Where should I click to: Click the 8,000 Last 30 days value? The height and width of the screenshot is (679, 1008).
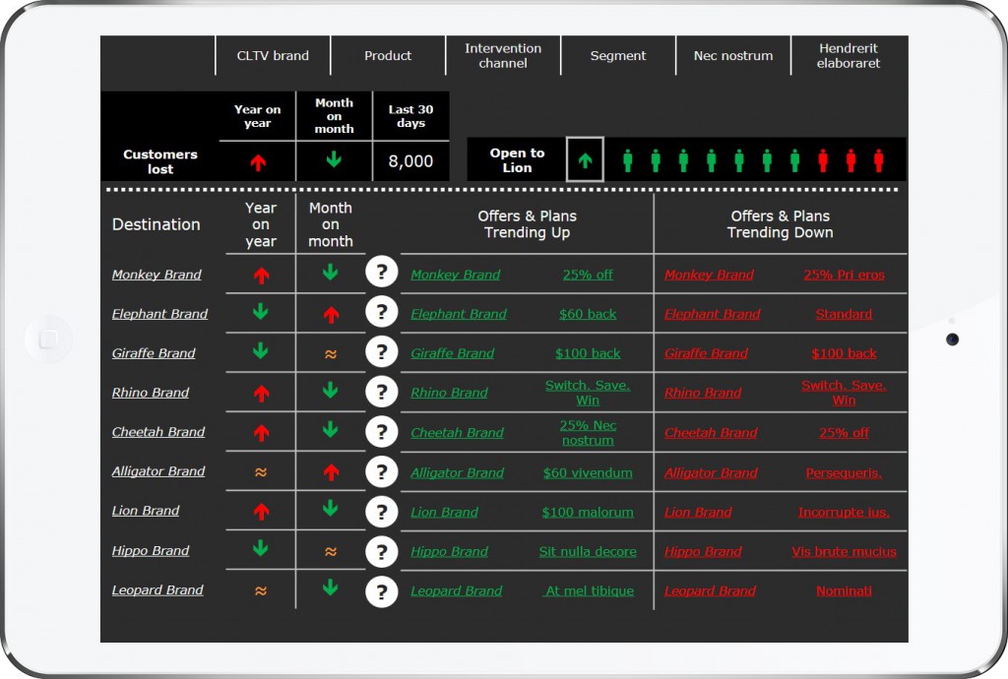[x=410, y=161]
